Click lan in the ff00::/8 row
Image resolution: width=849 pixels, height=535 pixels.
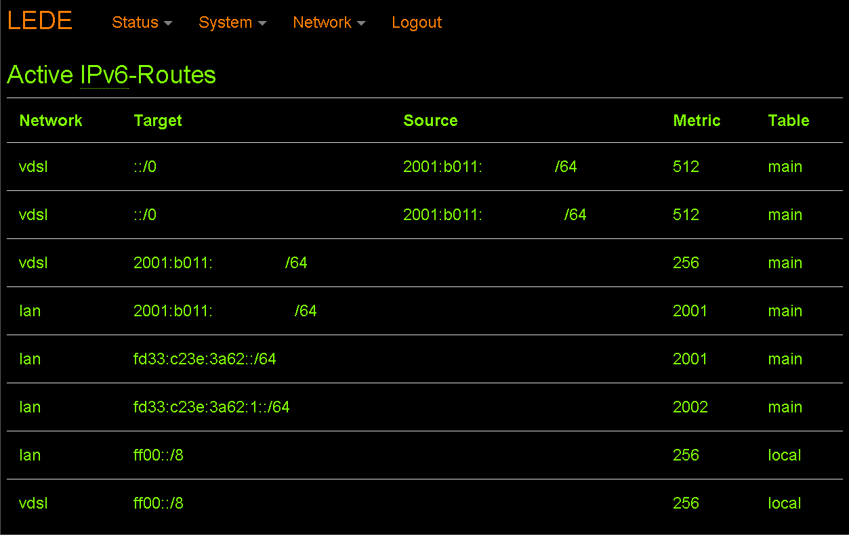tap(30, 455)
